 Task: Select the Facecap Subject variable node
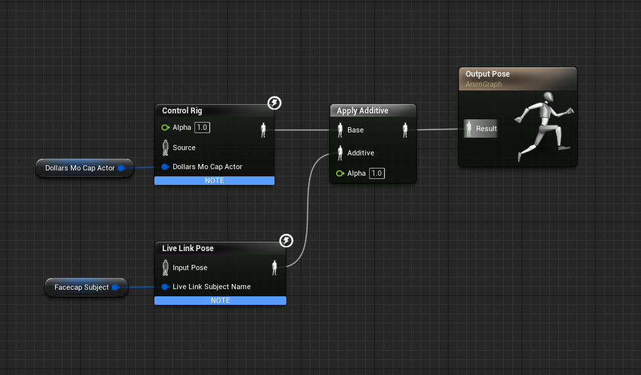[x=82, y=287]
